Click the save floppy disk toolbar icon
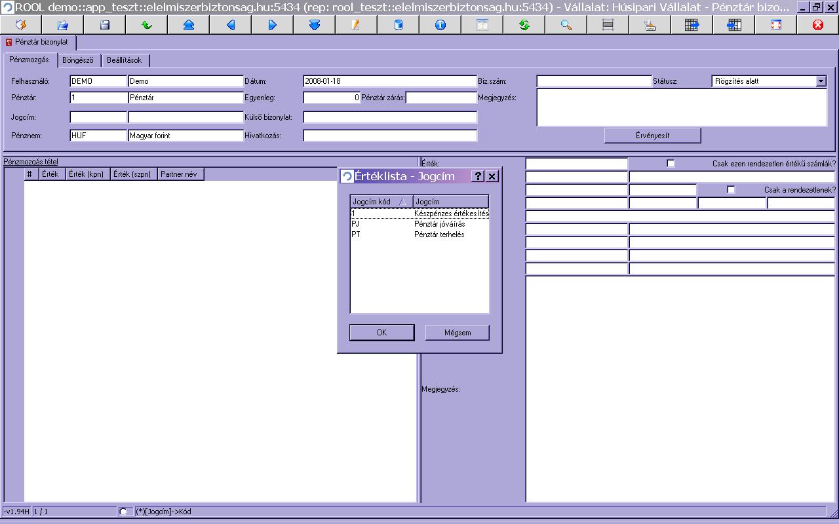 coord(104,25)
